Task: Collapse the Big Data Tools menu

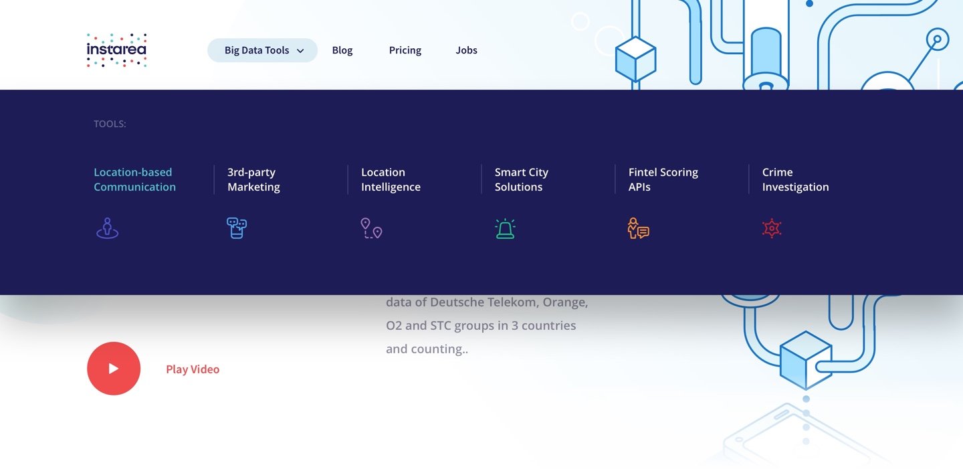Action: [x=257, y=50]
